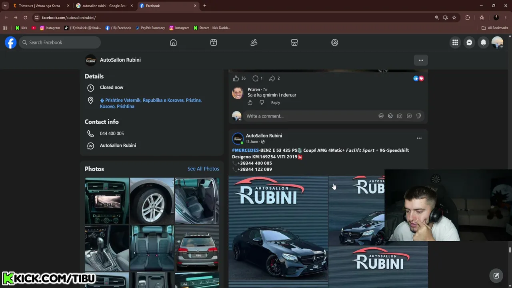This screenshot has height=288, width=512.
Task: Open a new browser tab
Action: (x=205, y=6)
